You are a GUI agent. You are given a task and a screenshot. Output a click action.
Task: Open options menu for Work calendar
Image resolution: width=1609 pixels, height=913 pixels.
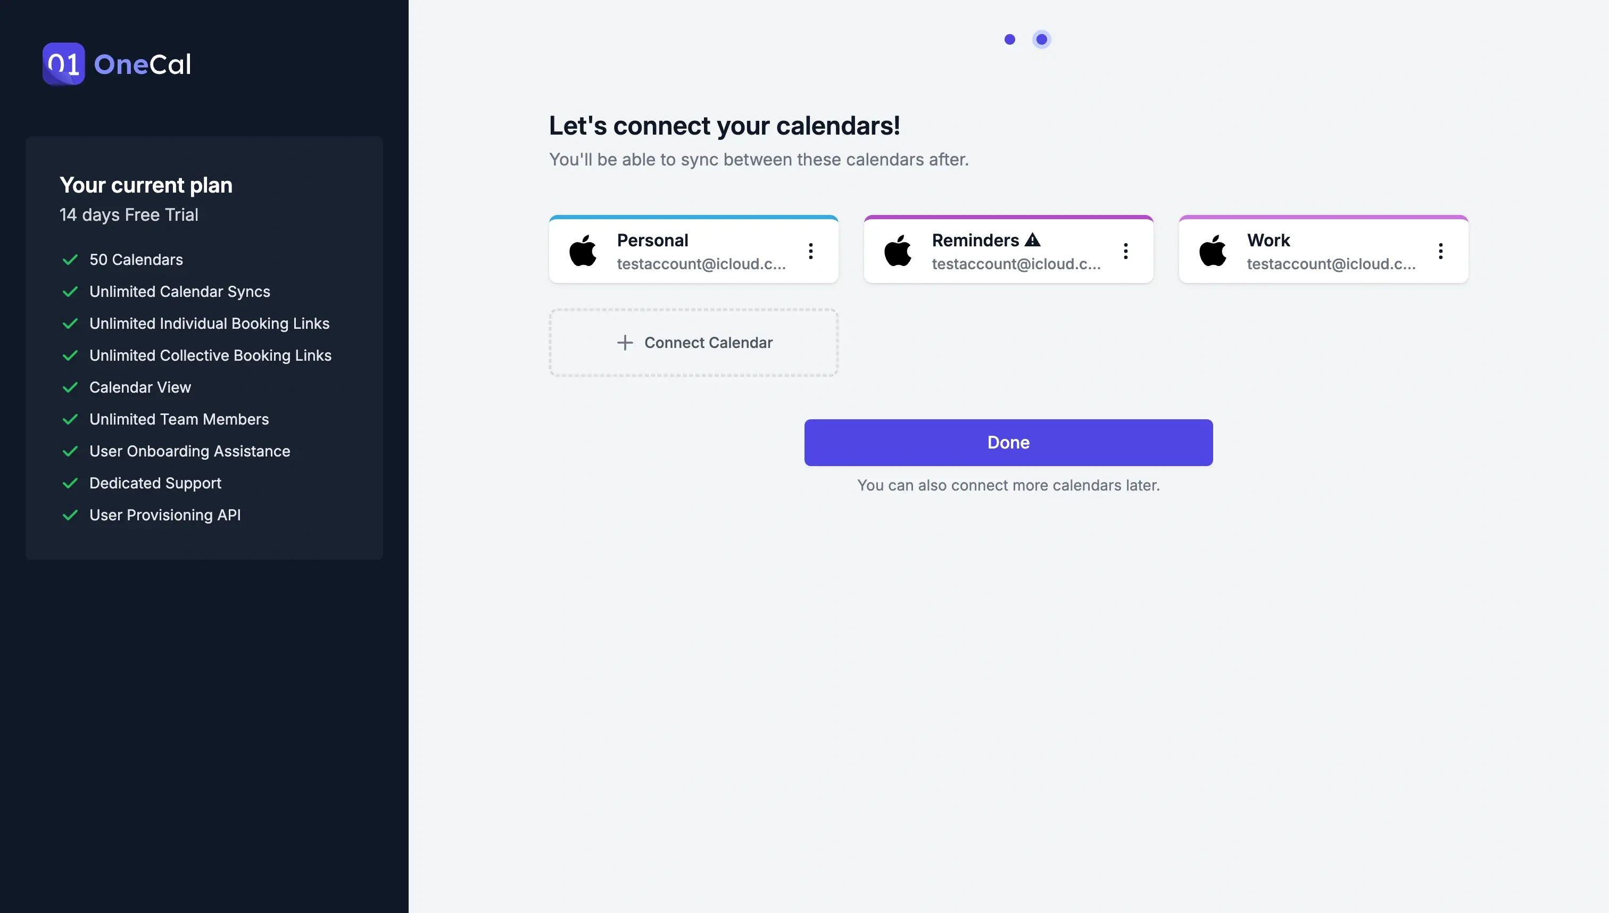click(1442, 251)
